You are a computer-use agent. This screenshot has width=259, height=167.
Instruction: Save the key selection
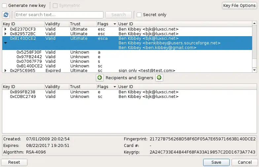click(x=216, y=162)
